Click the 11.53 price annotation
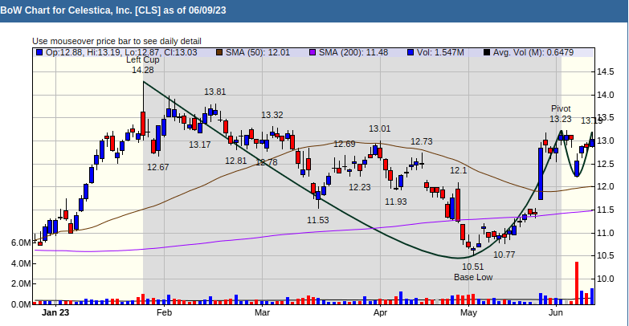 click(318, 220)
